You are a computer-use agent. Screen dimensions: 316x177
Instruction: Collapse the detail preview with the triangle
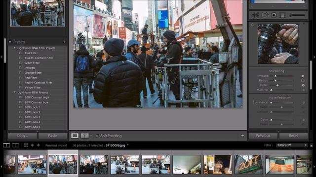(304, 24)
